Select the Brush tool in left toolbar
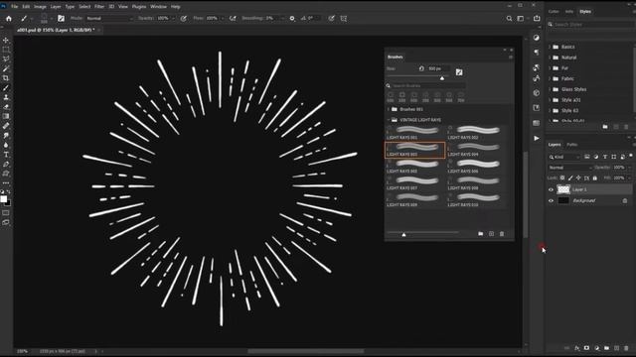 click(6, 88)
